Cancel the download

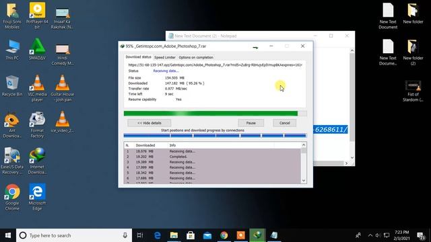[x=284, y=123]
